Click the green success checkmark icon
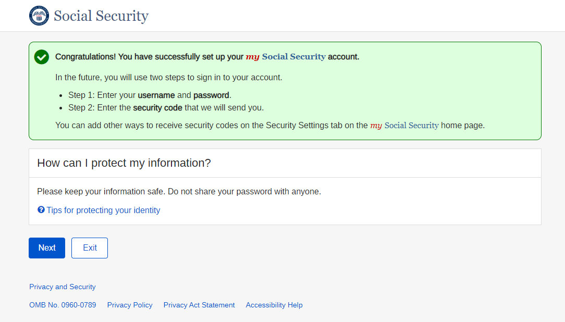The height and width of the screenshot is (322, 565). pos(42,57)
